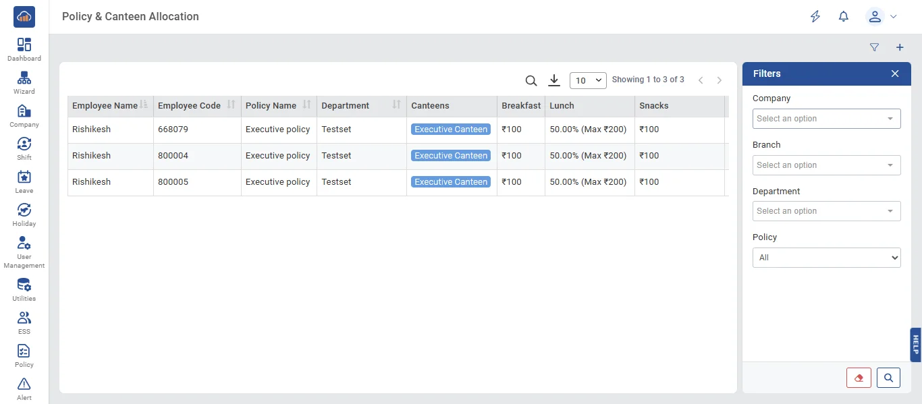The image size is (922, 404).
Task: Click the table search magnifier icon
Action: click(531, 81)
